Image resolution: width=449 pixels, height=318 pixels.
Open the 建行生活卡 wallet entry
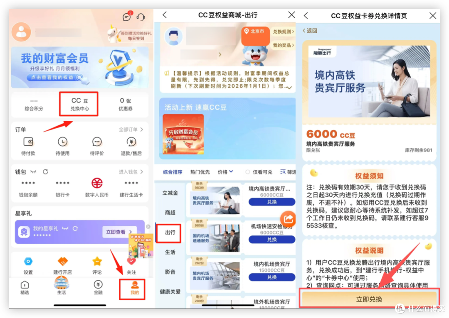click(131, 188)
